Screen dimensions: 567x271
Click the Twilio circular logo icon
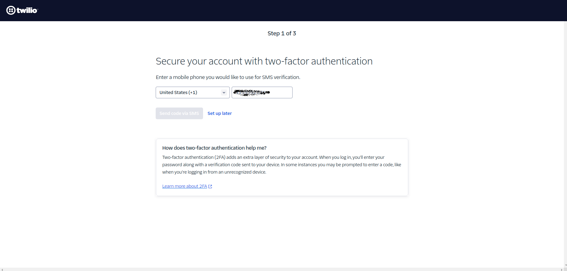click(11, 10)
